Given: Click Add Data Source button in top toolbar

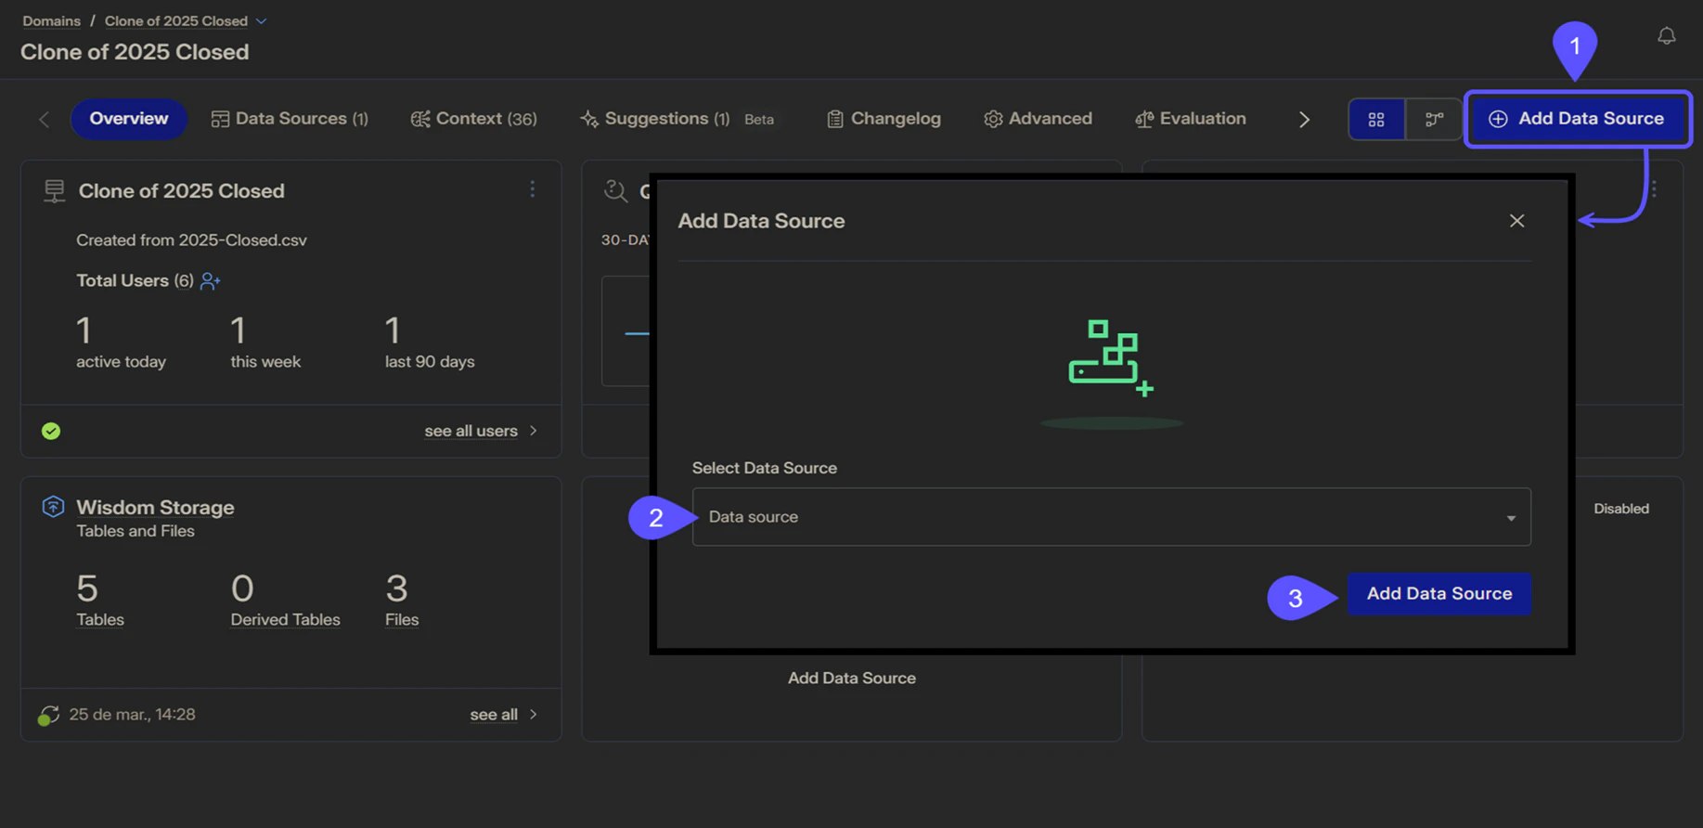Looking at the screenshot, I should click(1577, 119).
